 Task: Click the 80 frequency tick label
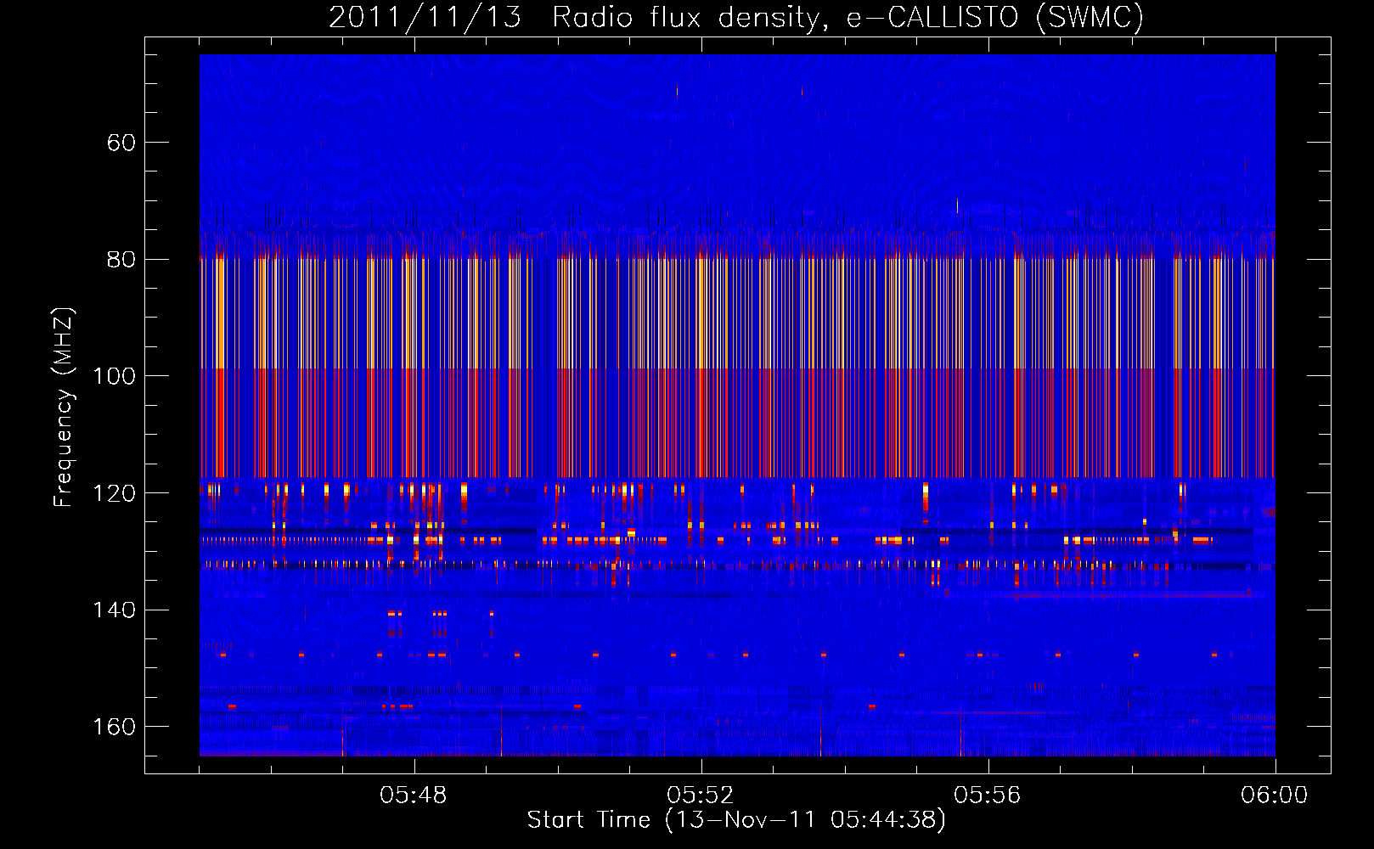click(x=121, y=259)
